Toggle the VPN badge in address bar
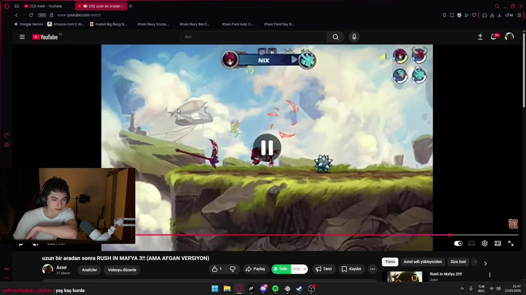 click(42, 15)
